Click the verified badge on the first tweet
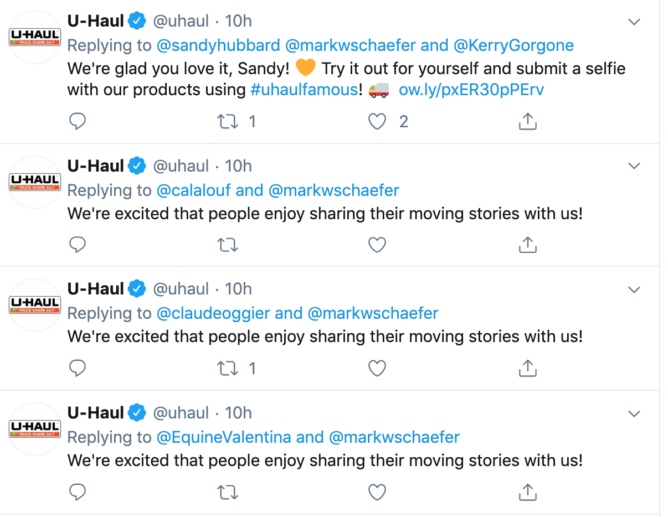This screenshot has height=517, width=668. (136, 20)
